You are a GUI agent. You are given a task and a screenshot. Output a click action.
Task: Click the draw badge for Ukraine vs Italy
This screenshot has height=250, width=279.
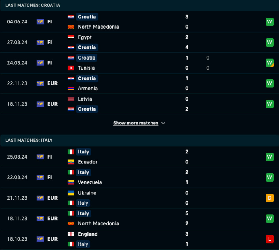[x=270, y=198]
